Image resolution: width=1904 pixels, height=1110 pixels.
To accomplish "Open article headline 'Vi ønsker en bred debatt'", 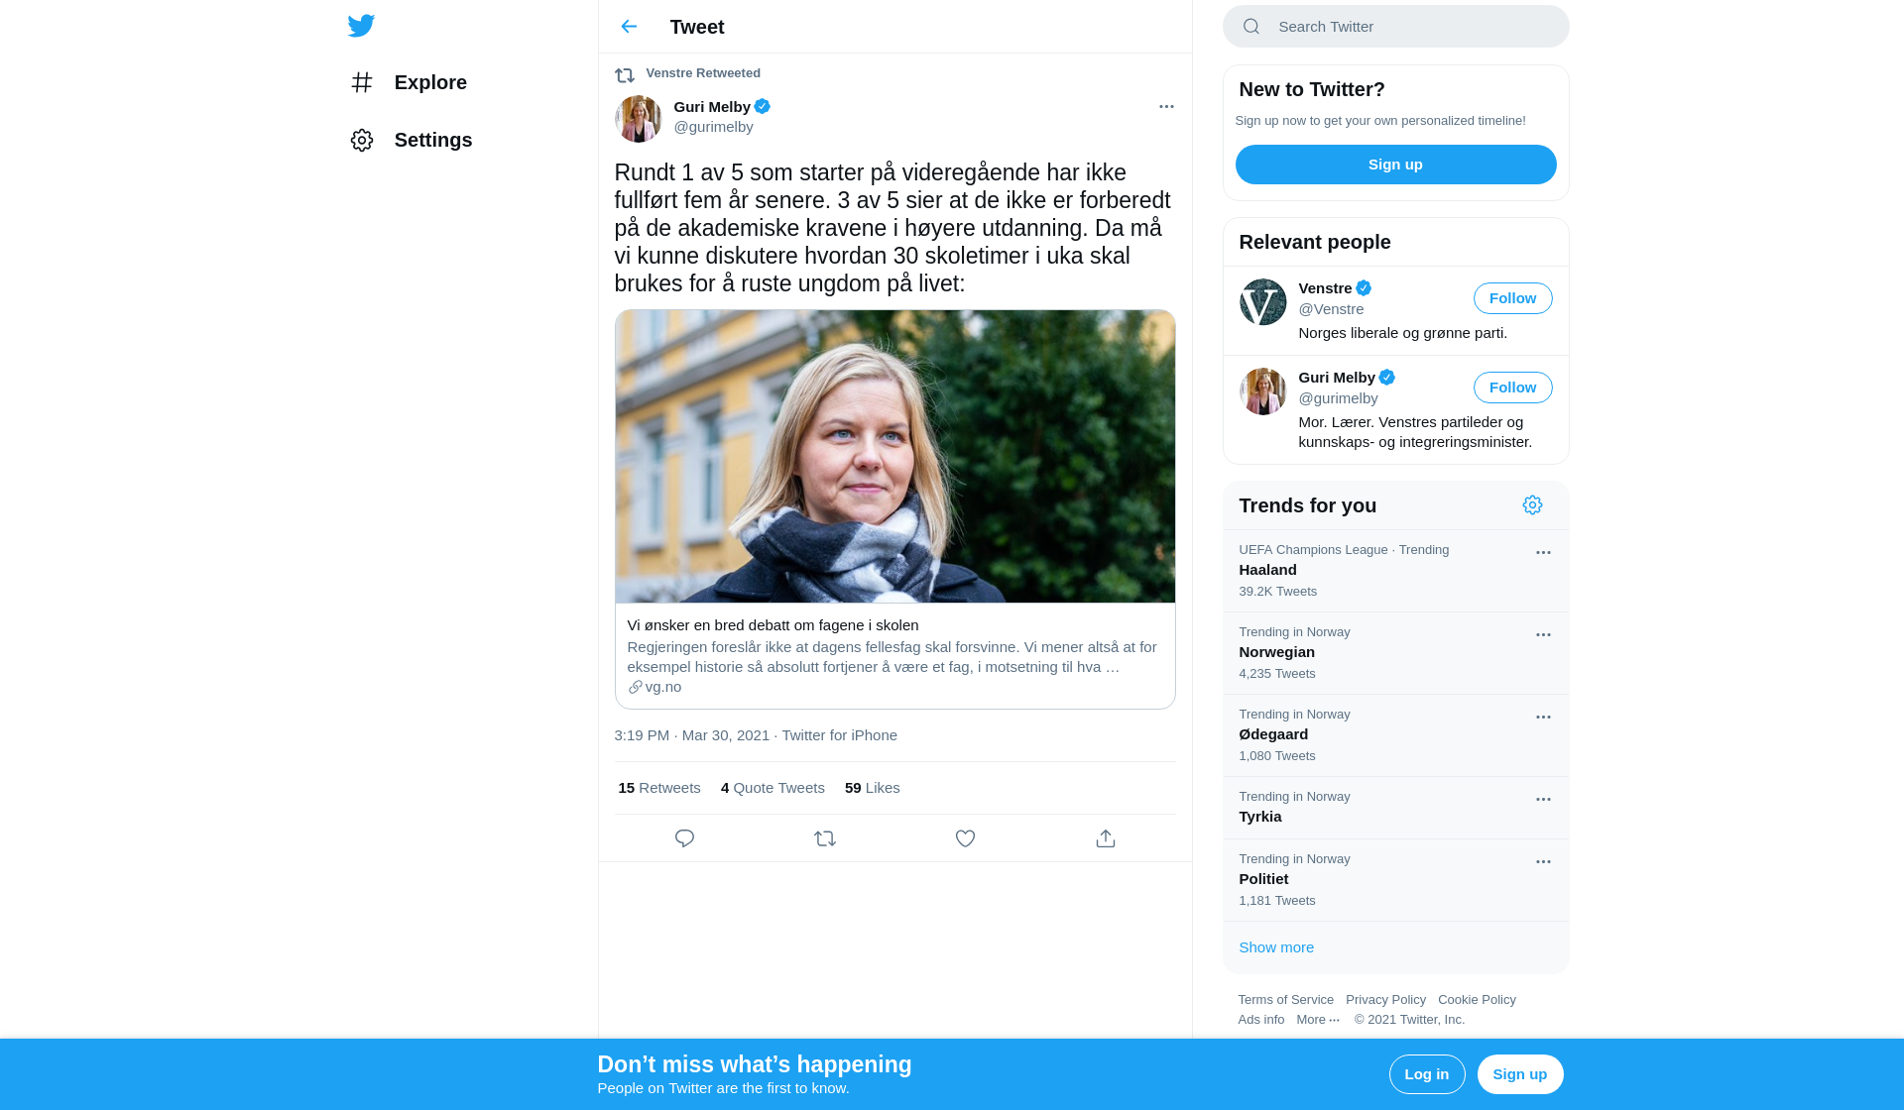I will point(773,625).
